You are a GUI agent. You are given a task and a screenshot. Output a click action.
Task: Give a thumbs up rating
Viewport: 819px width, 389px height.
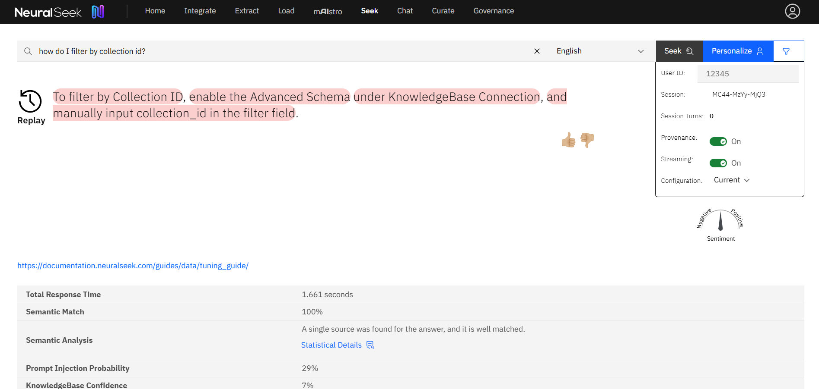click(x=568, y=140)
